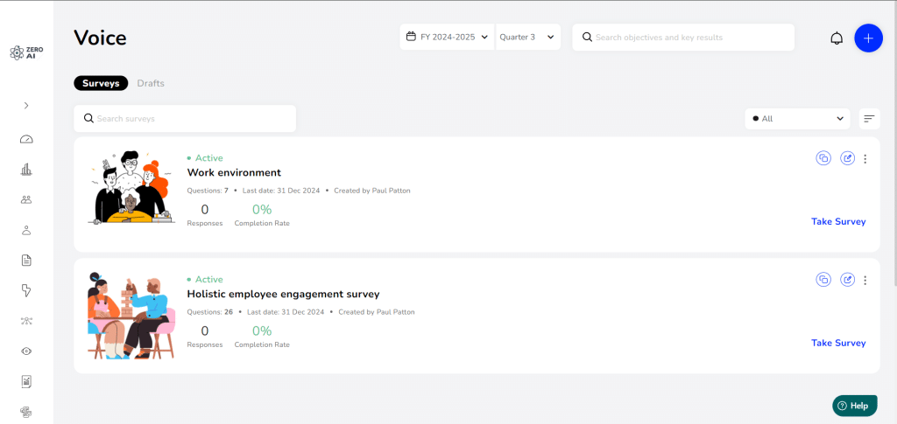This screenshot has height=424, width=897.
Task: Expand the FY 2024-2025 year dropdown
Action: (x=447, y=38)
